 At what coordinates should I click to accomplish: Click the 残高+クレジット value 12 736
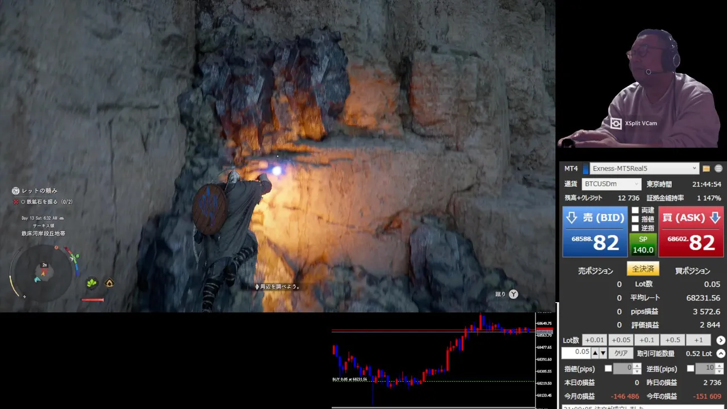point(628,198)
